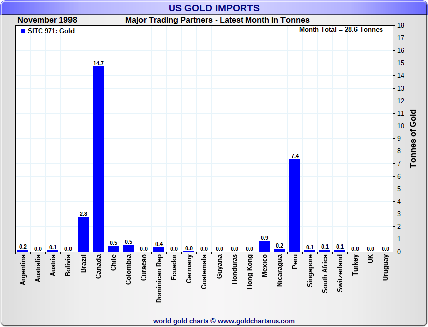The width and height of the screenshot is (428, 327).
Task: Open the www.goldchartsrus.com footer link
Action: point(256,321)
